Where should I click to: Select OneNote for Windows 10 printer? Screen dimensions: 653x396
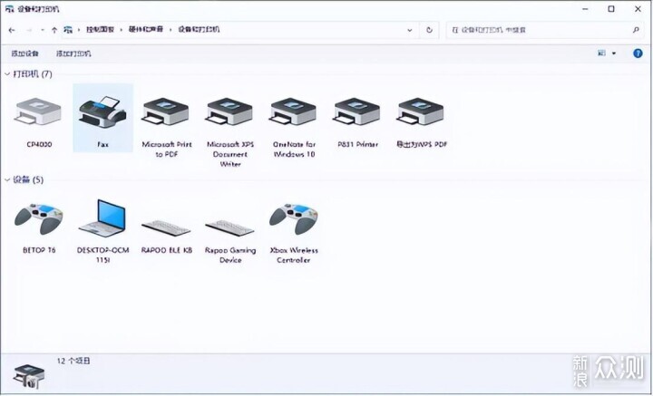294,111
